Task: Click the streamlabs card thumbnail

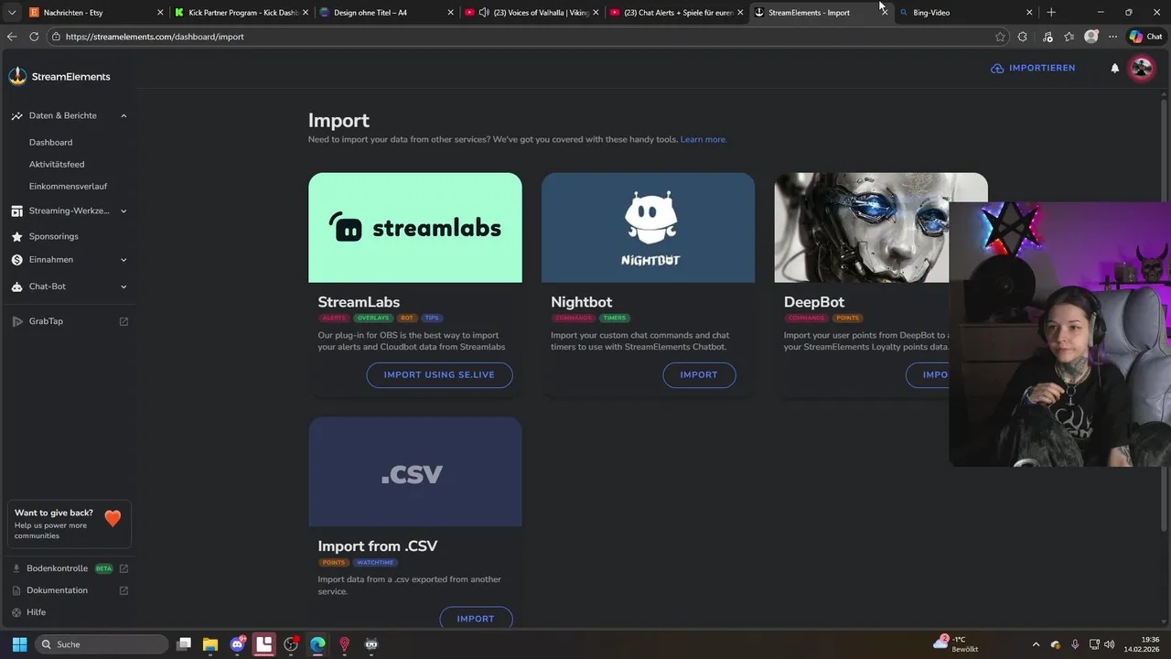Action: point(415,228)
